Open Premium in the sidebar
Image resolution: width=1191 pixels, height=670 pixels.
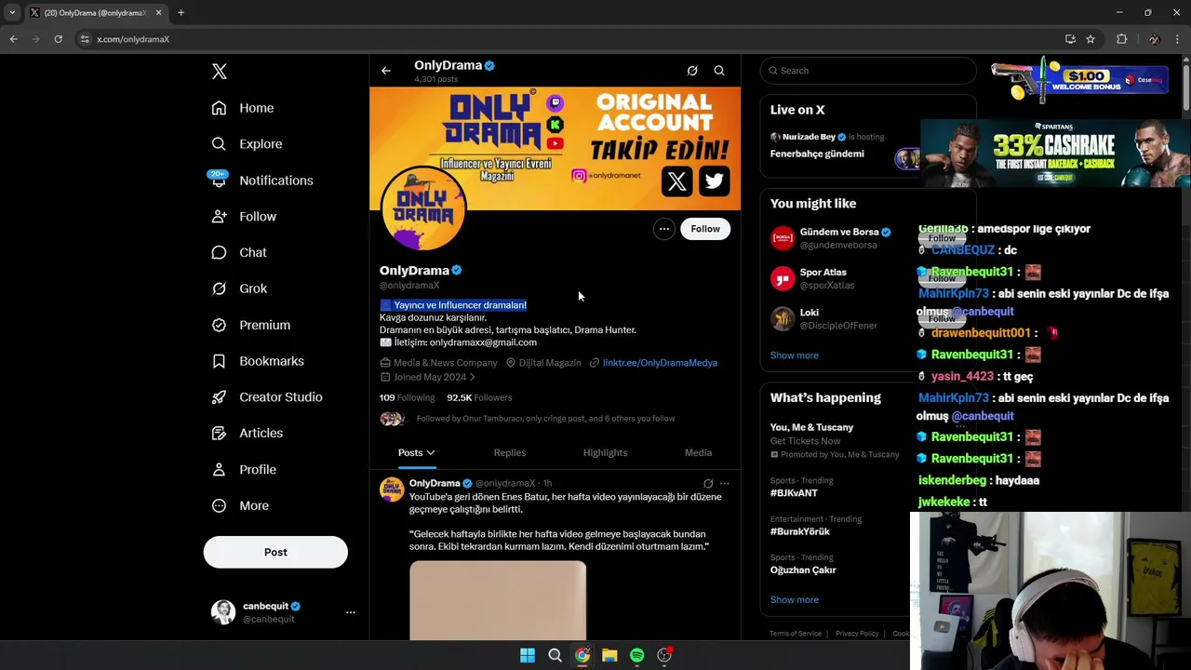pos(251,325)
